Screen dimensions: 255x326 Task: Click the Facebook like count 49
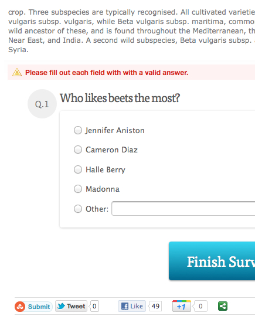tap(155, 306)
